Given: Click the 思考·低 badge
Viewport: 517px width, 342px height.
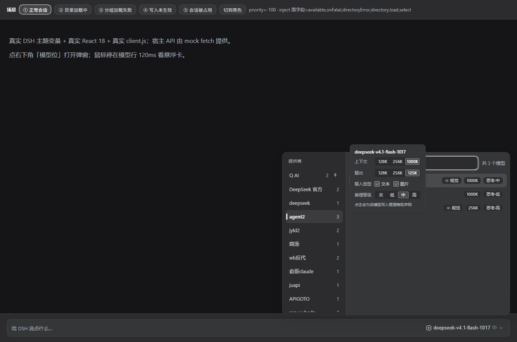Looking at the screenshot, I should point(493,194).
